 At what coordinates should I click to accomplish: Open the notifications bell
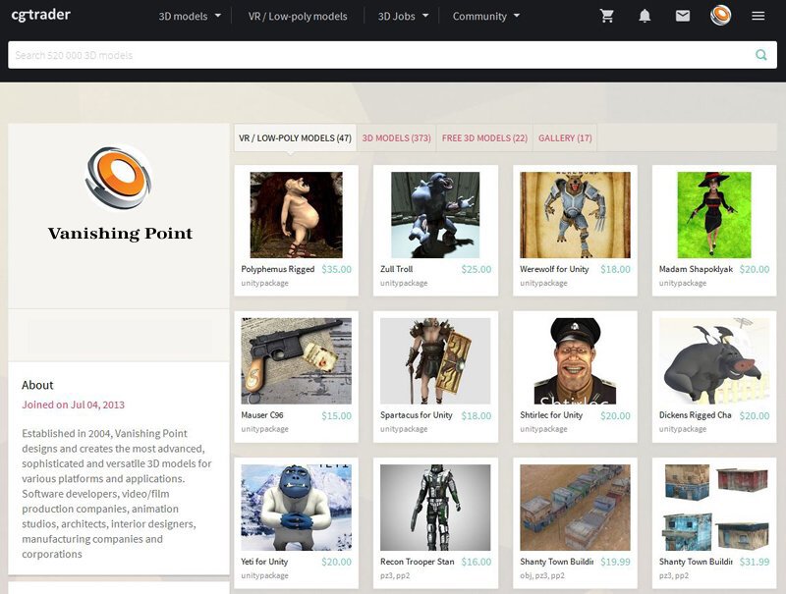(x=645, y=16)
